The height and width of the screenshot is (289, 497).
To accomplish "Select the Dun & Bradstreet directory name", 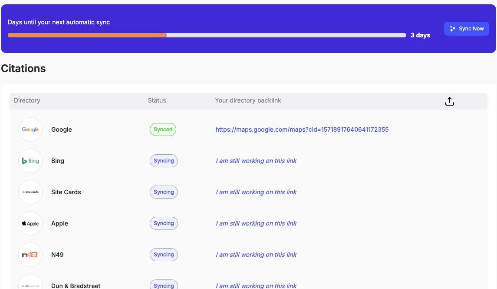I will coord(76,286).
